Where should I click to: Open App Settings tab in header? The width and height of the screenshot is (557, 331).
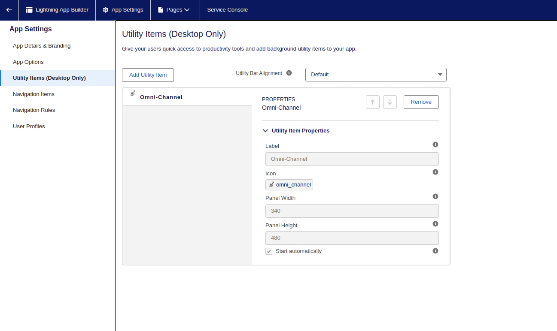click(123, 10)
